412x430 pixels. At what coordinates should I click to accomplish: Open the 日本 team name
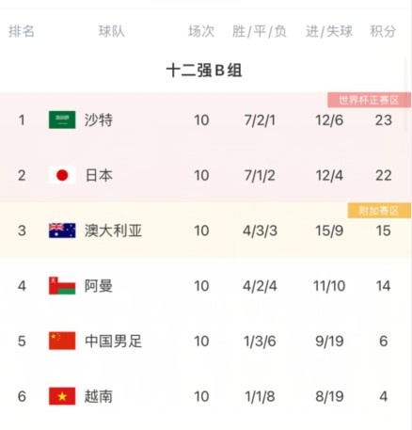point(99,175)
